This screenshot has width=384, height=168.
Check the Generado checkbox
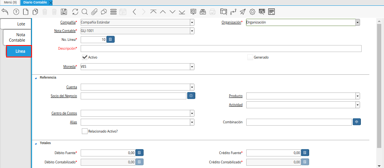250,57
